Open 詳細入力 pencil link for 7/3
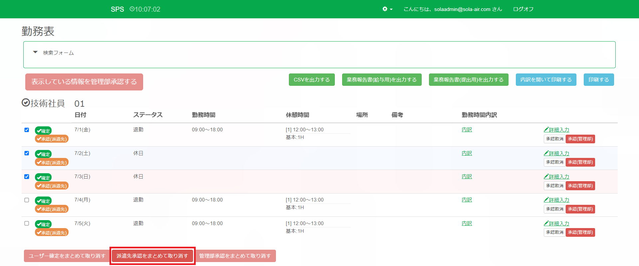Screen dimensions: 639x266 556,177
